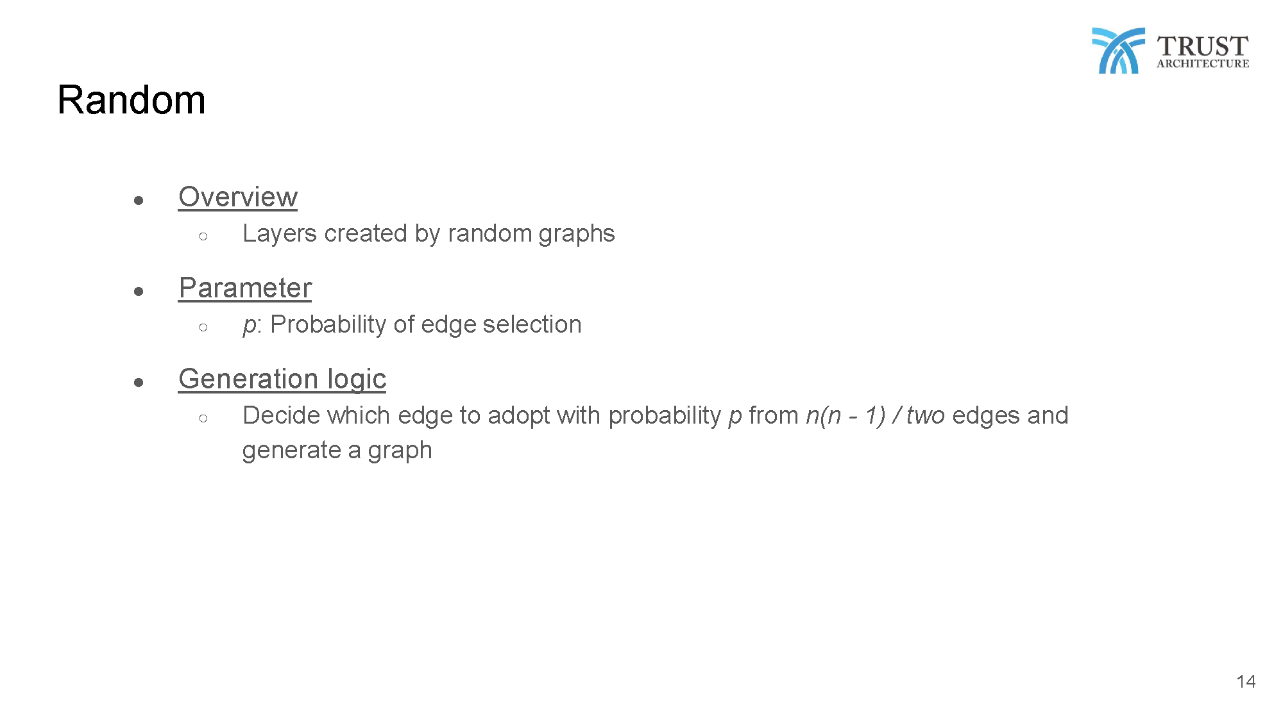1283x721 pixels.
Task: Click hollow bullet before 'Decide which edge'
Action: [203, 419]
